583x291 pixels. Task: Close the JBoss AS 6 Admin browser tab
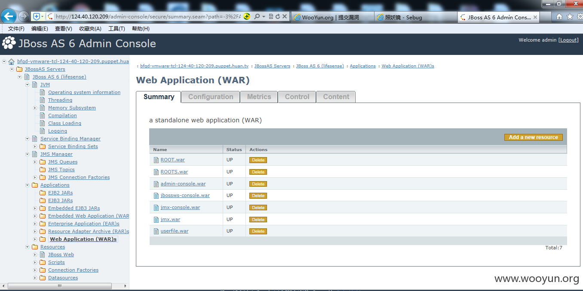coord(535,17)
